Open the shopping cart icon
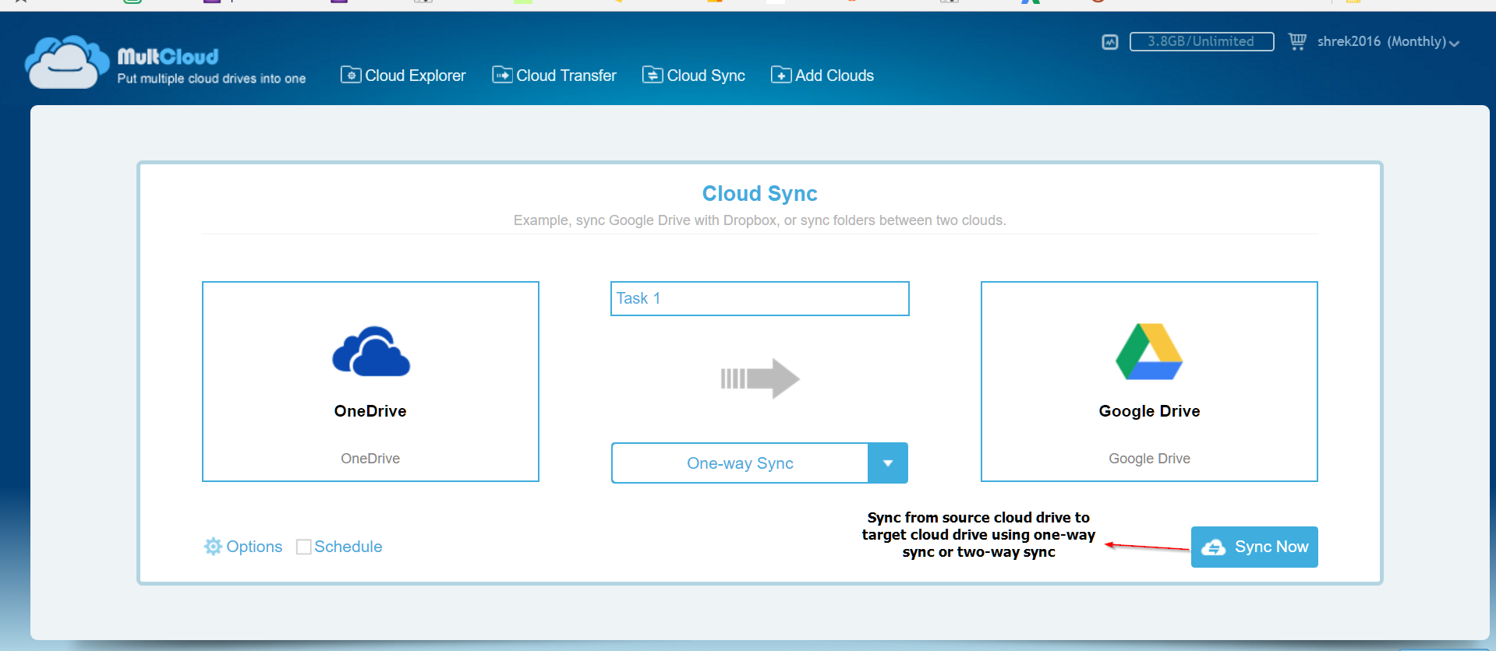Viewport: 1496px width, 651px height. pyautogui.click(x=1297, y=41)
